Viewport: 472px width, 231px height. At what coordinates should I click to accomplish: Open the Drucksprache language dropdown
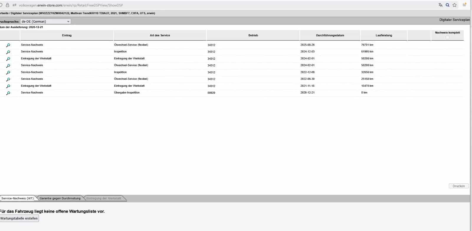[x=45, y=21]
